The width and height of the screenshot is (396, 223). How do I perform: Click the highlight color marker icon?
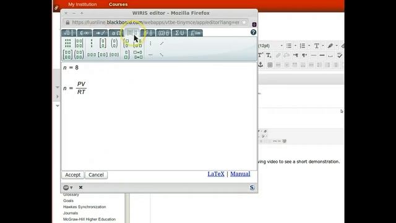(330, 46)
